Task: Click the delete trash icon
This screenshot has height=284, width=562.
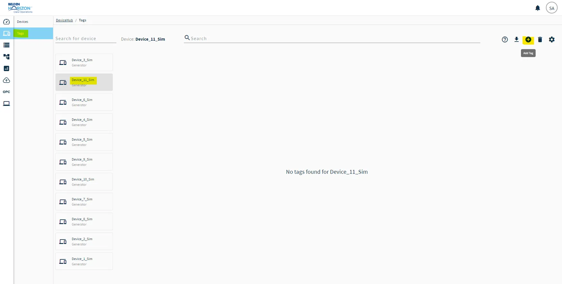Action: [x=540, y=40]
